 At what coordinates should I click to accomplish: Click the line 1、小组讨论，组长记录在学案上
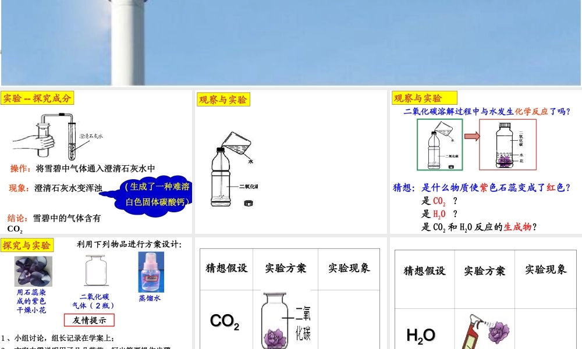tap(58, 339)
